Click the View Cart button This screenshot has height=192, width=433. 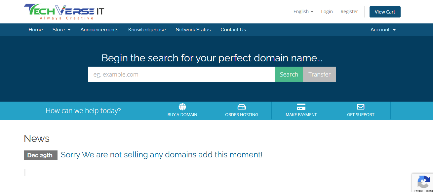(385, 12)
